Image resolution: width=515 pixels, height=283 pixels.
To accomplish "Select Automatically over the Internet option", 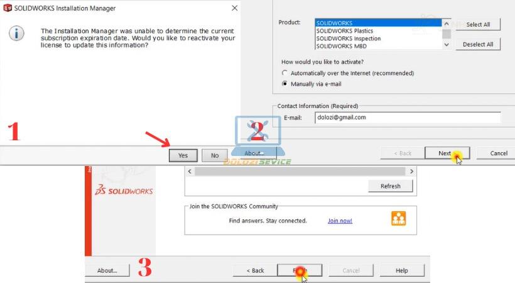I will click(285, 73).
